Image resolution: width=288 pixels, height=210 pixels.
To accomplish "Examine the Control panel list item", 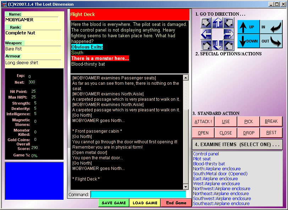I will 206,154.
